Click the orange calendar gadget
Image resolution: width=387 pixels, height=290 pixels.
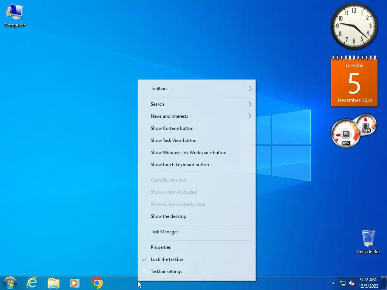point(354,82)
